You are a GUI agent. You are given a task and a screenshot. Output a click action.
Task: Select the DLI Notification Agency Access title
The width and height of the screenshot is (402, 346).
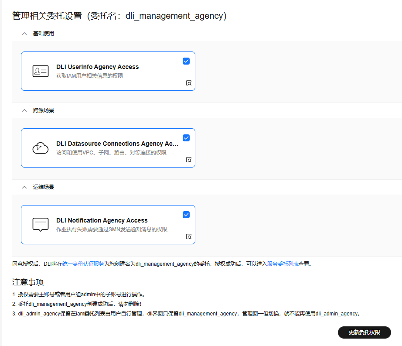(x=102, y=220)
